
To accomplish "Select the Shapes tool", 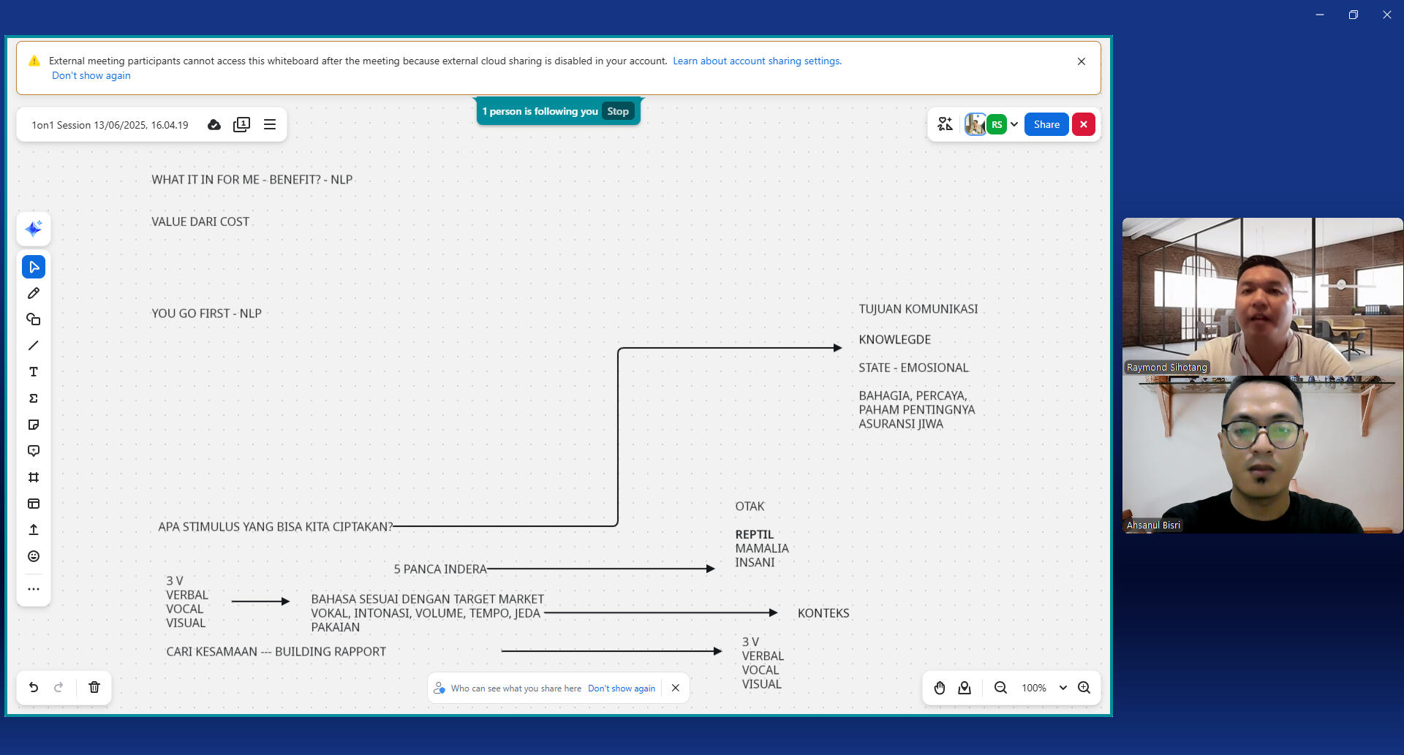I will pyautogui.click(x=34, y=319).
